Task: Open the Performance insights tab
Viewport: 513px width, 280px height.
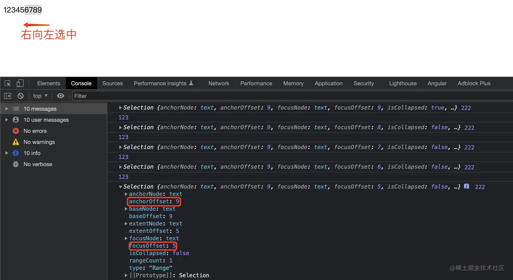Action: point(164,83)
